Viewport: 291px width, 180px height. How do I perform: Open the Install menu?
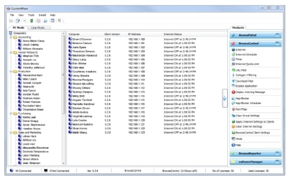(x=42, y=15)
